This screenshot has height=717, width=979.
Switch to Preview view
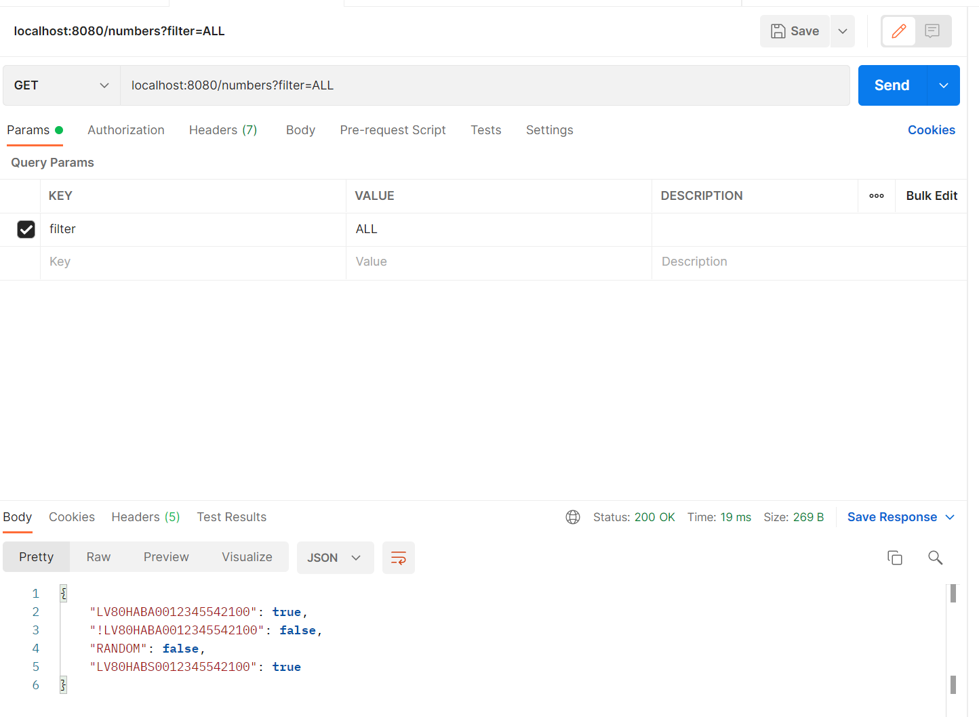[x=166, y=557]
